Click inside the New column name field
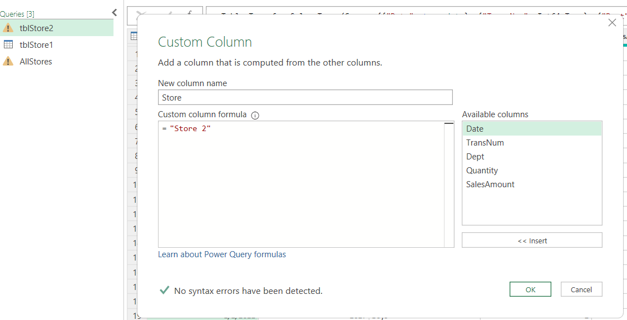 click(305, 97)
